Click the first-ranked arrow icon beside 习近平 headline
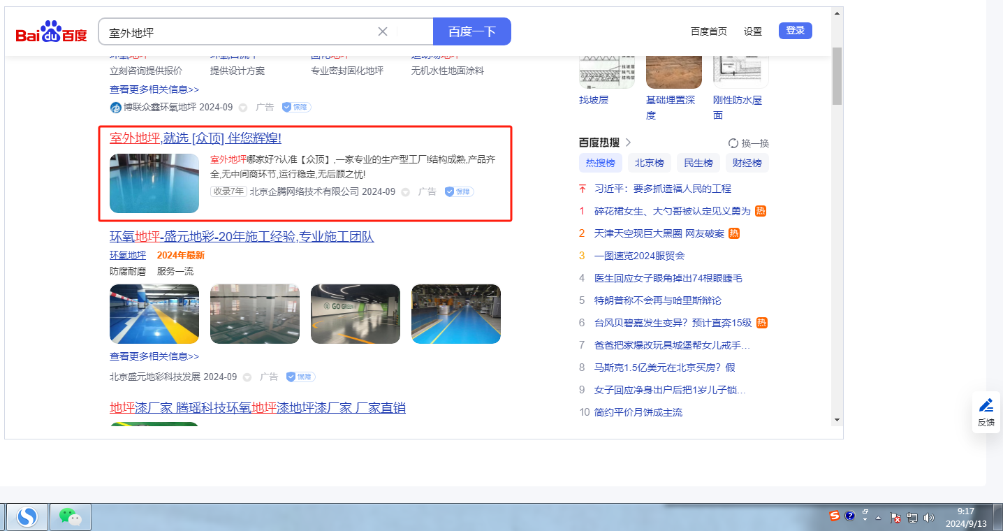Viewport: 1003px width, 531px height. [x=583, y=189]
